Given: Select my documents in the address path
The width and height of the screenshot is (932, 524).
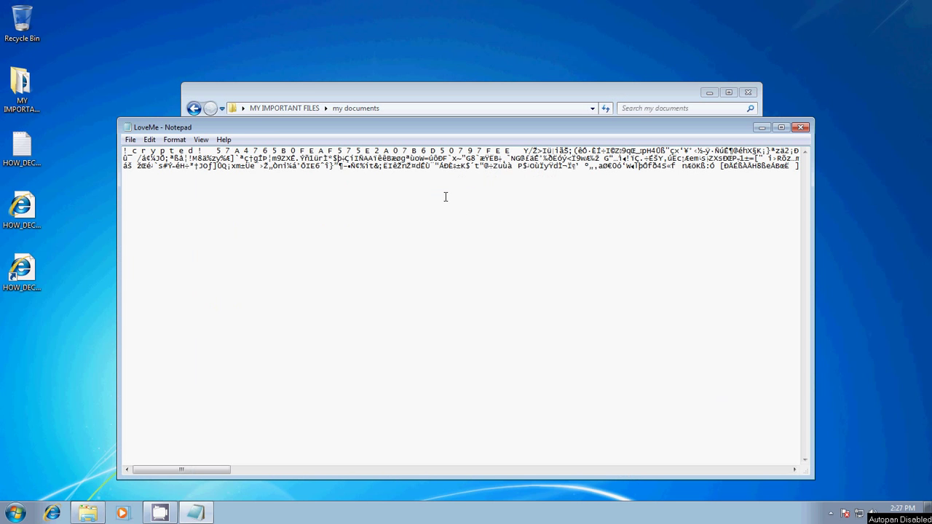Looking at the screenshot, I should [x=355, y=108].
